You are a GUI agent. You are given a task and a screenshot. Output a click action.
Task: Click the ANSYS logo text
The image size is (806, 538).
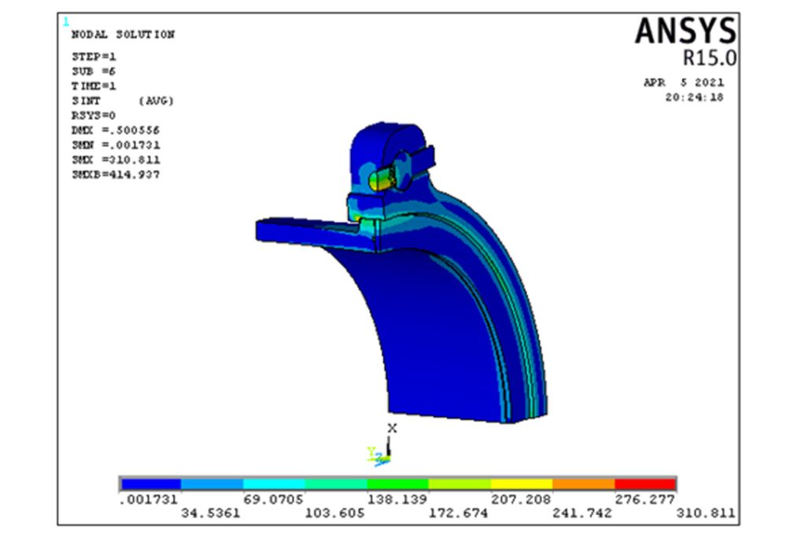point(686,31)
